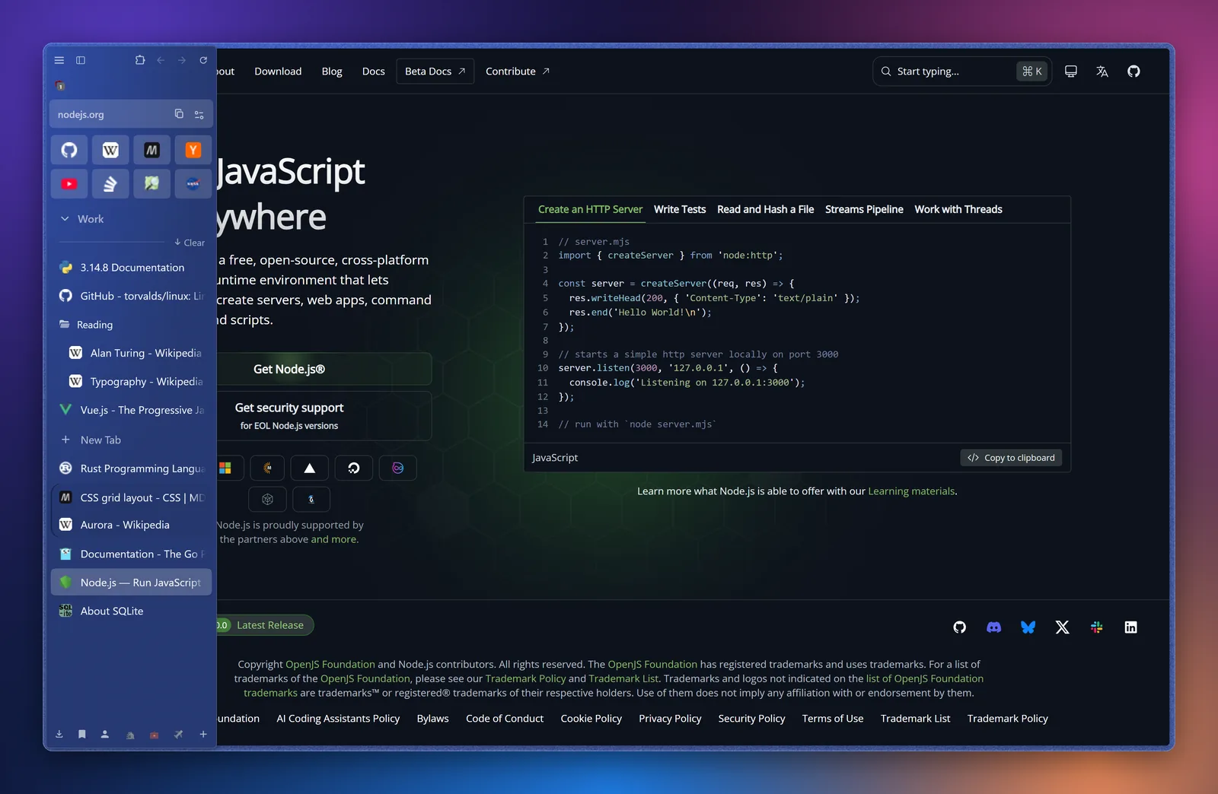Open the Download nav menu item
The height and width of the screenshot is (794, 1218).
pyautogui.click(x=278, y=71)
